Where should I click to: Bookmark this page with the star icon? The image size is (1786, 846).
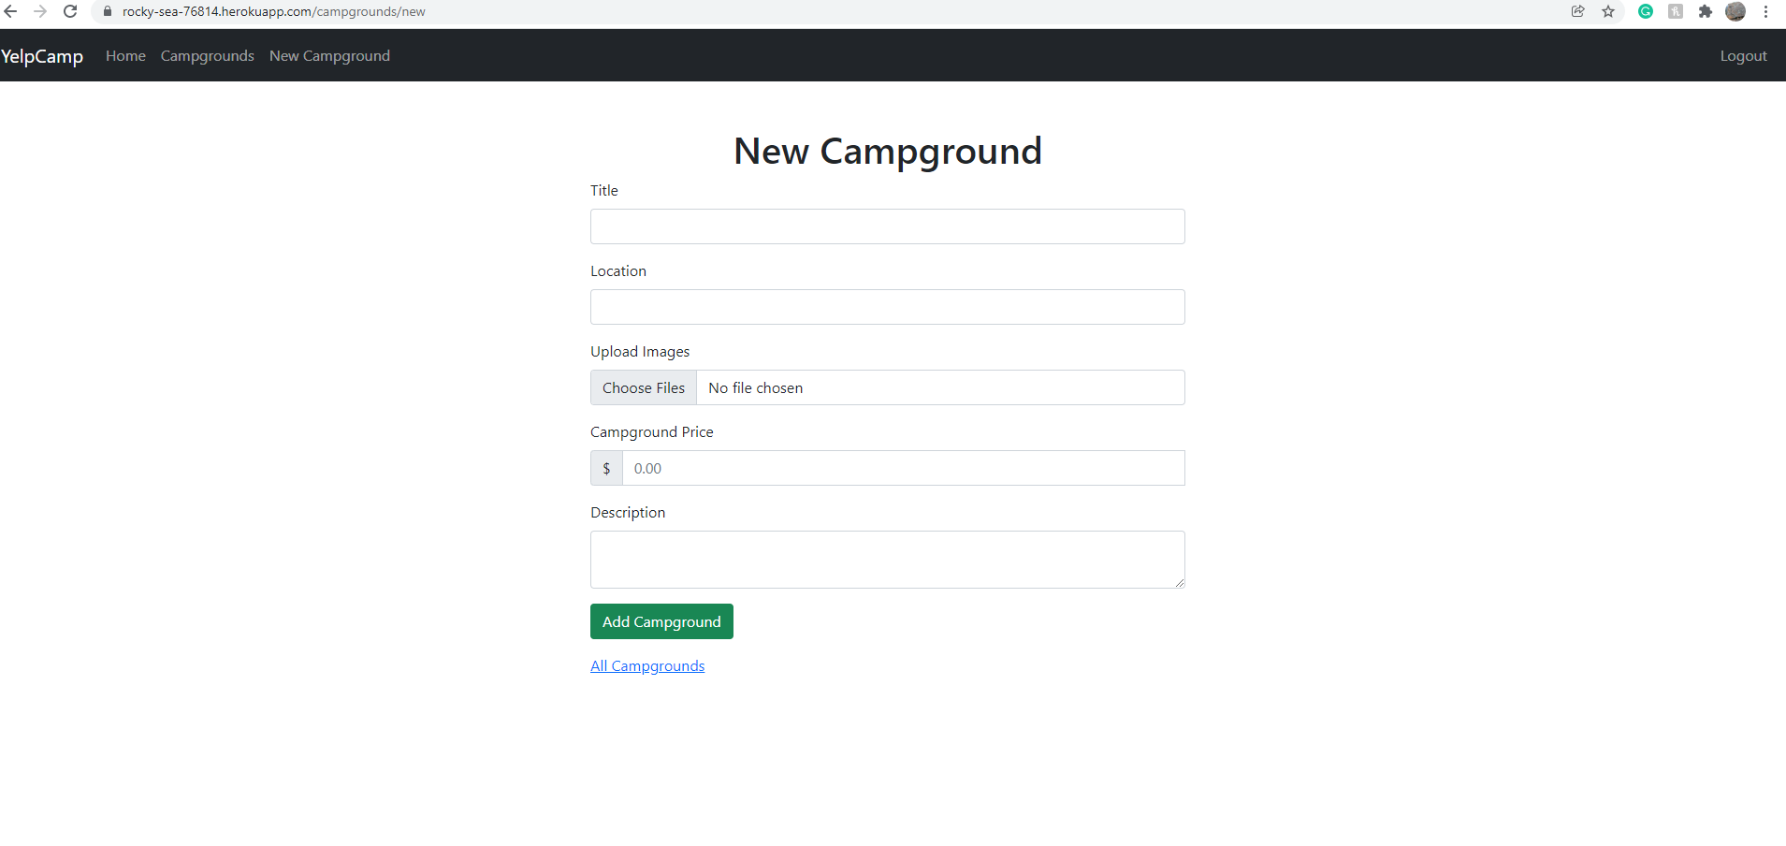click(1608, 12)
